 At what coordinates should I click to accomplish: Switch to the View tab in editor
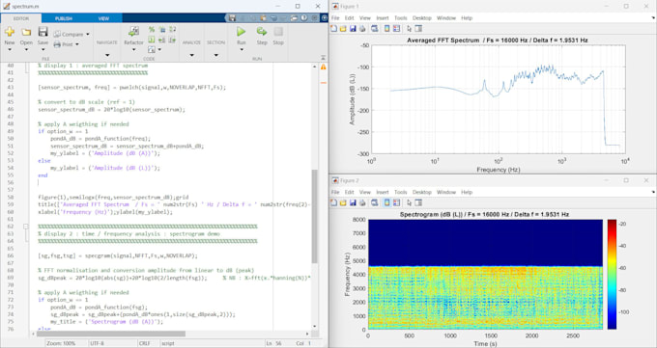[103, 18]
